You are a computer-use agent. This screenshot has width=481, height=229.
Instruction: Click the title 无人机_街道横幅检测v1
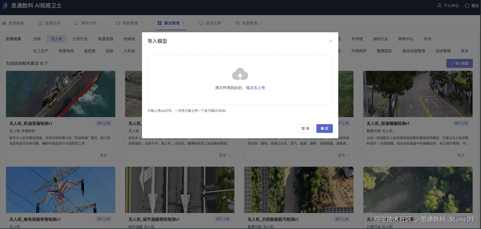pos(388,124)
